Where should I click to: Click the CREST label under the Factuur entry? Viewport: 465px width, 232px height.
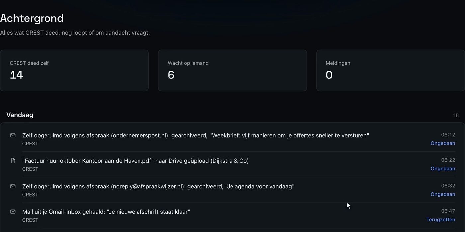tap(30, 169)
